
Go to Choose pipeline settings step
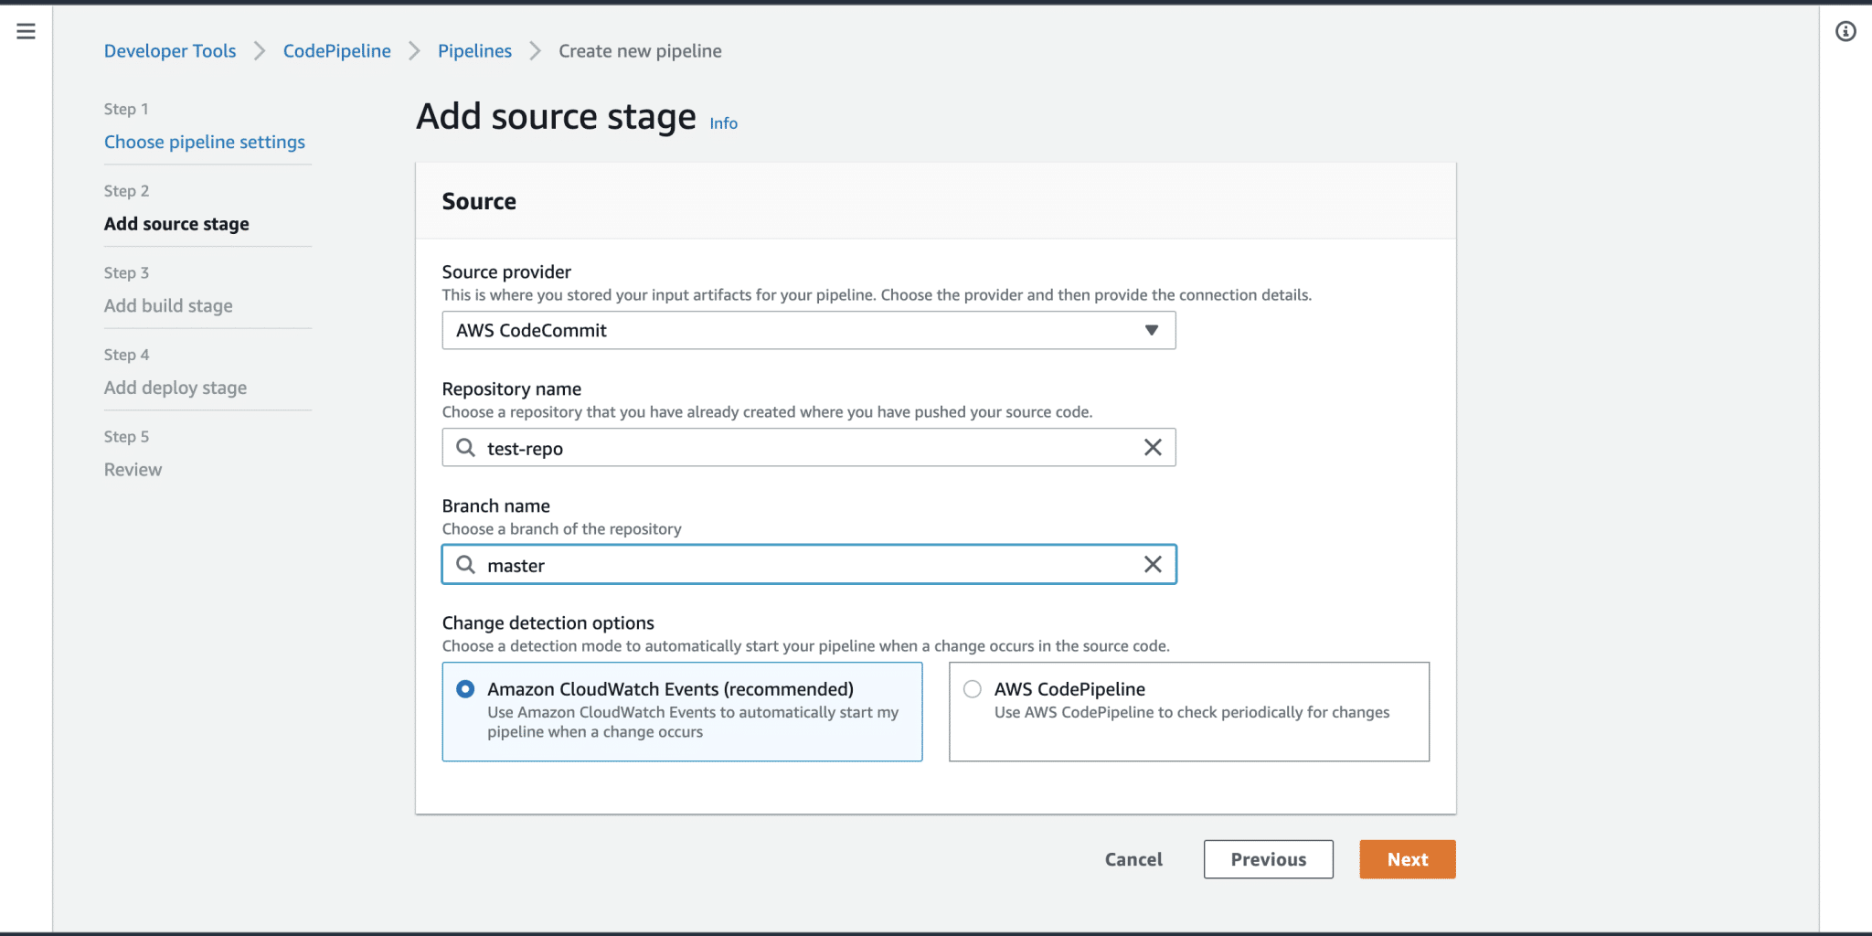point(204,142)
